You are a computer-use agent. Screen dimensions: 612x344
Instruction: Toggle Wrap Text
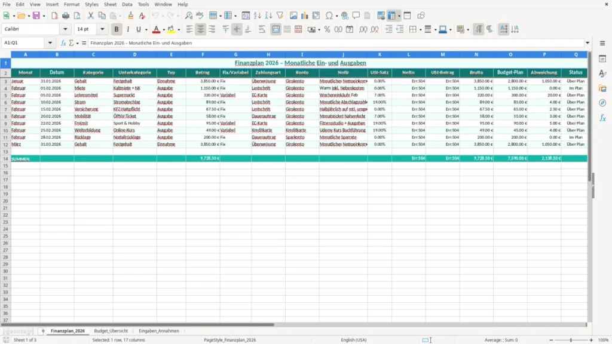click(262, 29)
